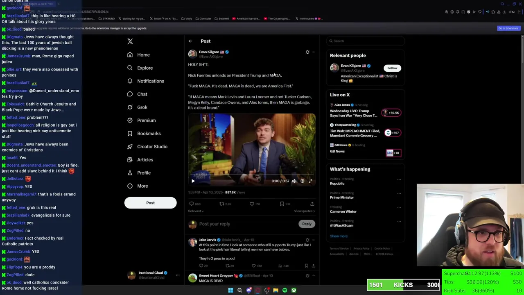Open taskbar Search magnifier
Screen dimensions: 524x295
click(240, 290)
